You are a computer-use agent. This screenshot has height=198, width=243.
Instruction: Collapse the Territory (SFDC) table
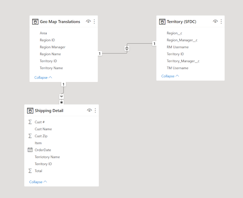point(170,76)
